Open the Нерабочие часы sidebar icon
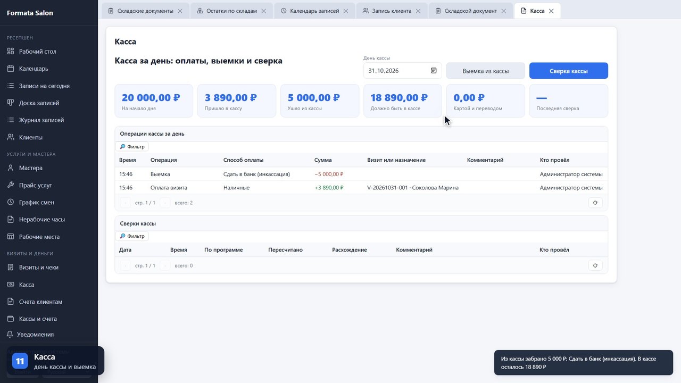 (x=11, y=219)
